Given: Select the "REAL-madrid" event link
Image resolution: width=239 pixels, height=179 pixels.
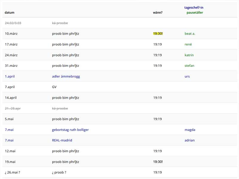Looking at the screenshot, I should pos(62,140).
